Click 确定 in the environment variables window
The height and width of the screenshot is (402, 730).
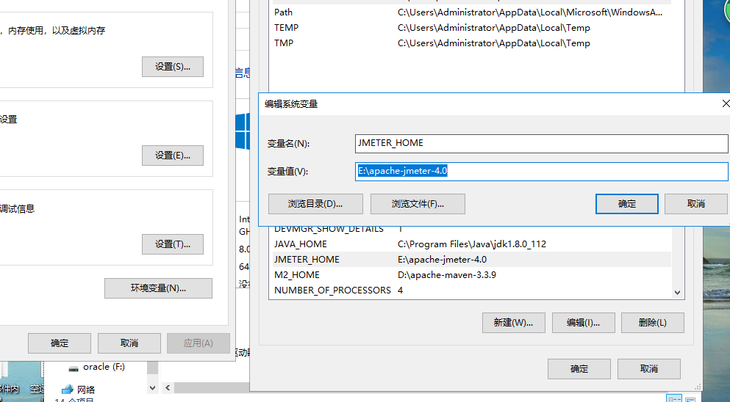click(579, 369)
